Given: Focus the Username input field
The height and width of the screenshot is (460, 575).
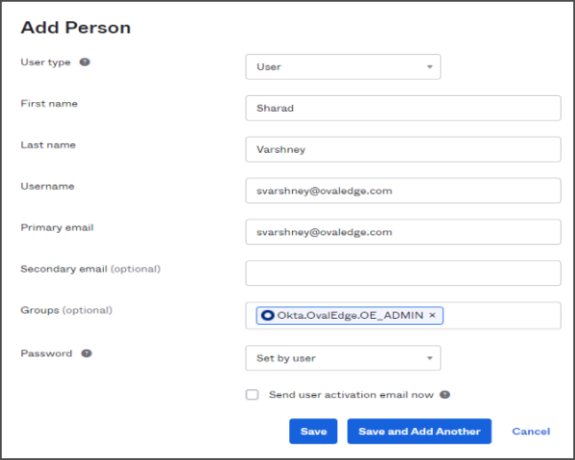Looking at the screenshot, I should (x=404, y=191).
